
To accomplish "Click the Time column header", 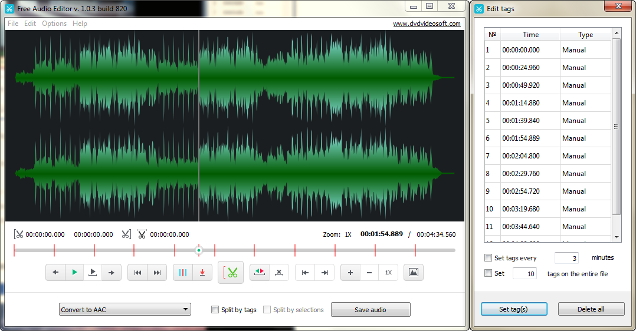I will 530,34.
